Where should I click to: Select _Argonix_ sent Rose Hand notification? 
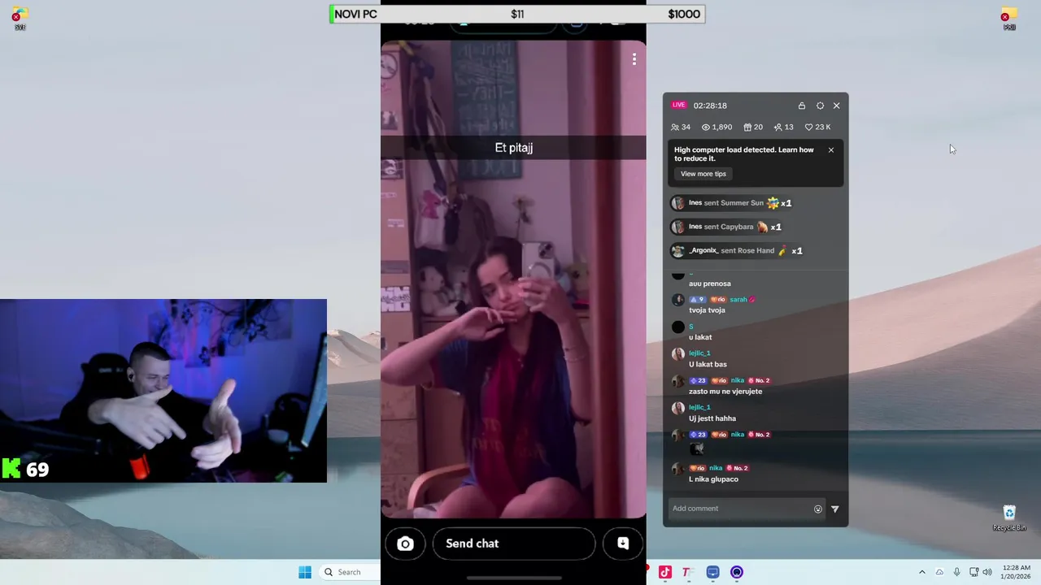[738, 250]
